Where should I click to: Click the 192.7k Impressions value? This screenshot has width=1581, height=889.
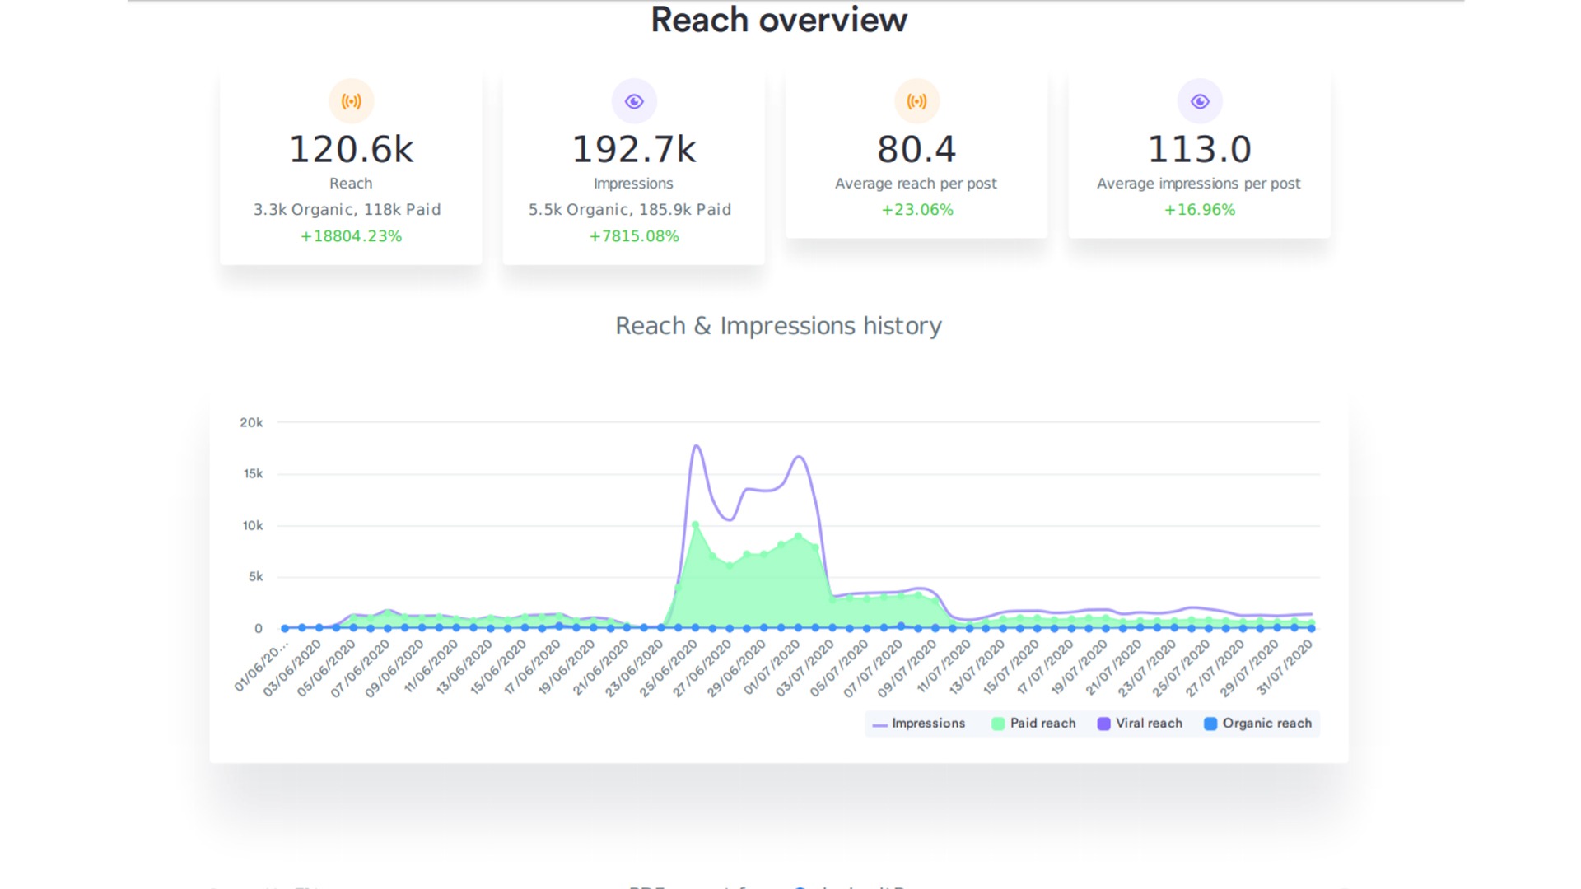[x=634, y=150]
